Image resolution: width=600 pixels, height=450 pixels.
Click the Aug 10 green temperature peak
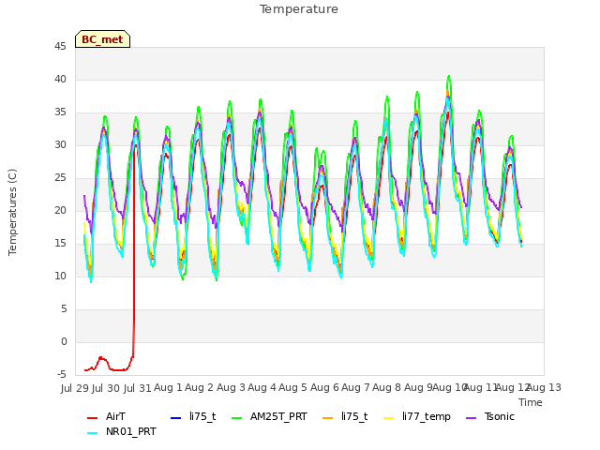click(449, 77)
